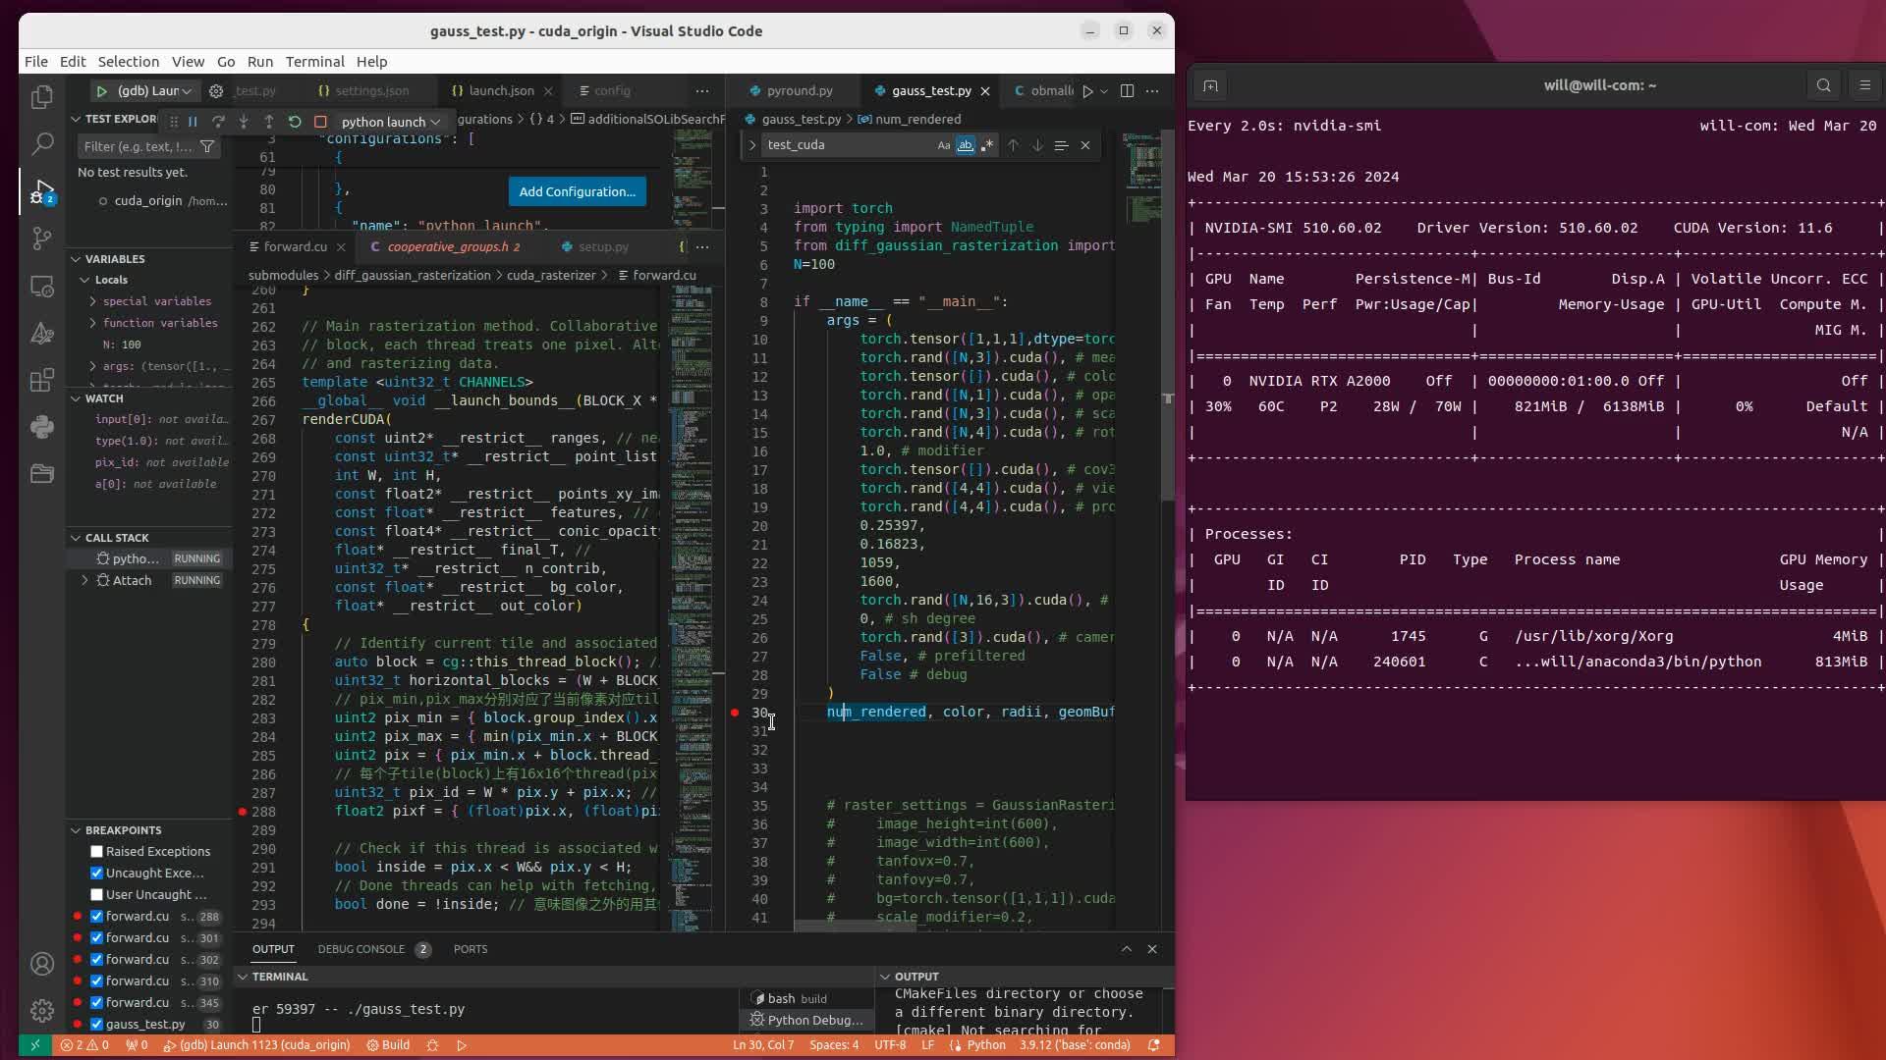Open the Extensions view
This screenshot has width=1886, height=1060.
click(43, 381)
